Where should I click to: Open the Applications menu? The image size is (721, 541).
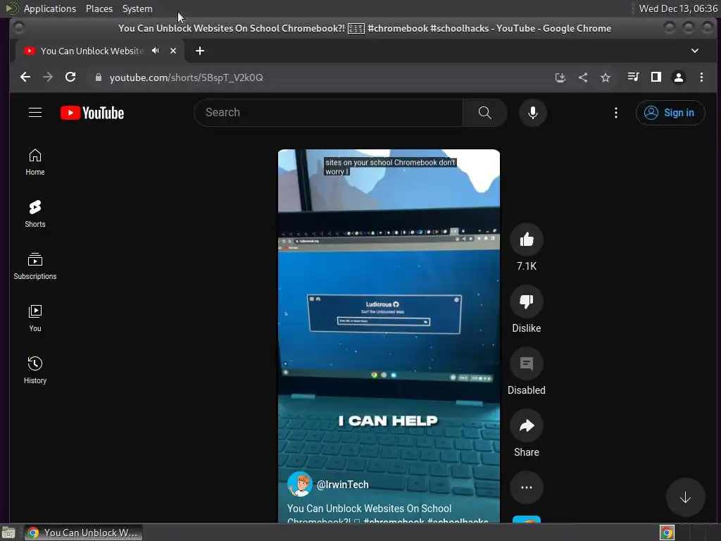pos(50,8)
